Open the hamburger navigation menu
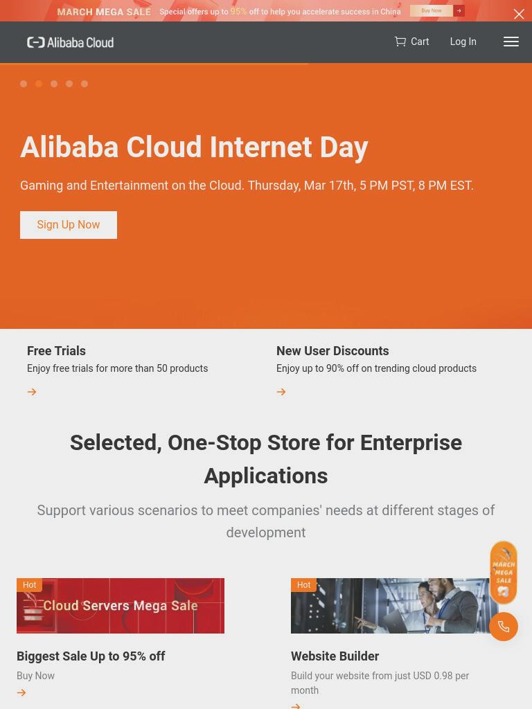 tap(511, 42)
